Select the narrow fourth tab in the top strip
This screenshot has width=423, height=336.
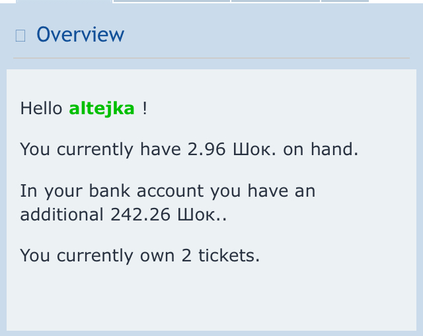click(x=344, y=1)
